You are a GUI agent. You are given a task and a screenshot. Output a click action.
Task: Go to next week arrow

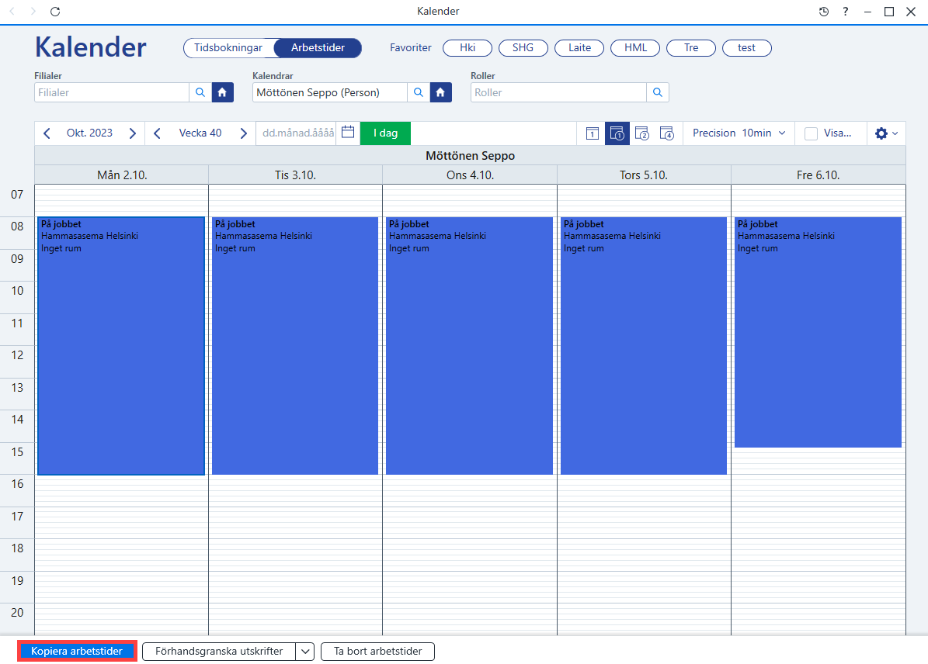tap(243, 133)
